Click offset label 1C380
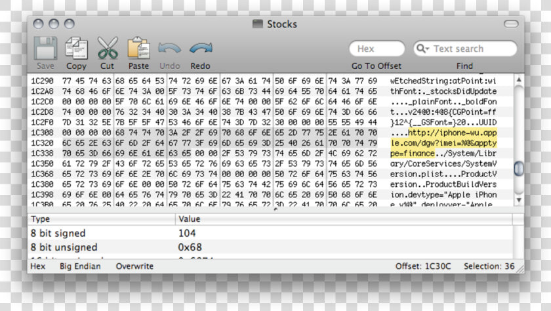This screenshot has width=551, height=311. coord(42,184)
